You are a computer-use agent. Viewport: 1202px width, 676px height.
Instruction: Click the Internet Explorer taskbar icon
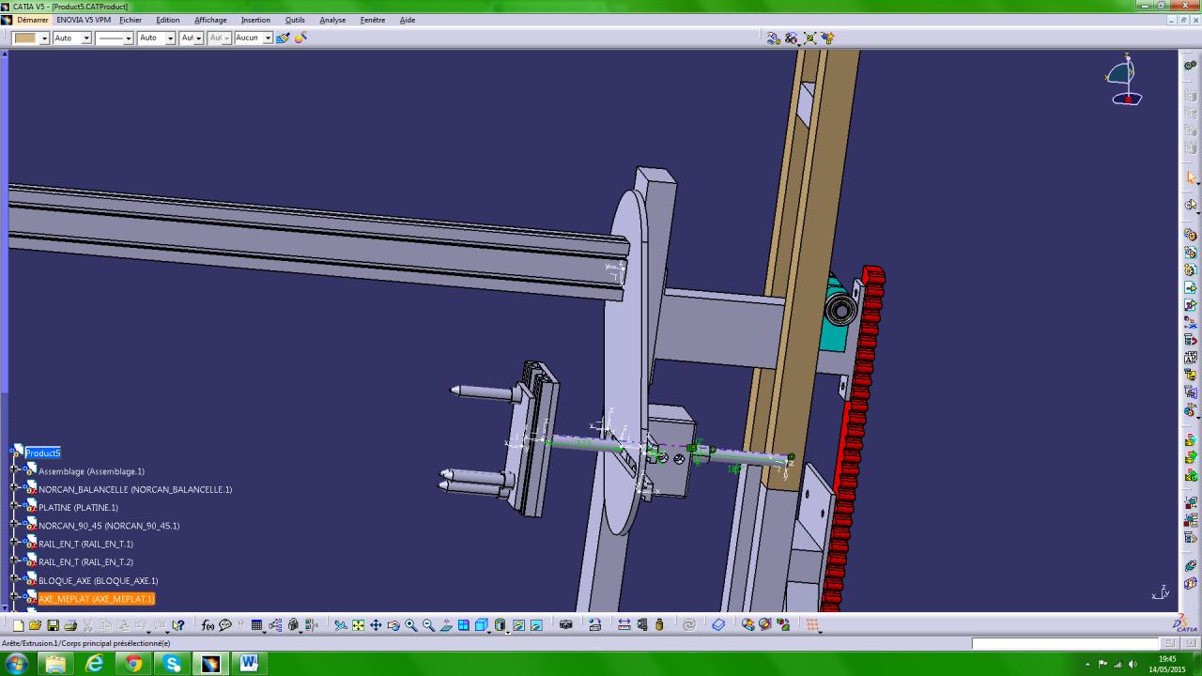tap(95, 664)
